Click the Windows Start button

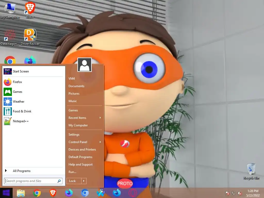coord(6,193)
